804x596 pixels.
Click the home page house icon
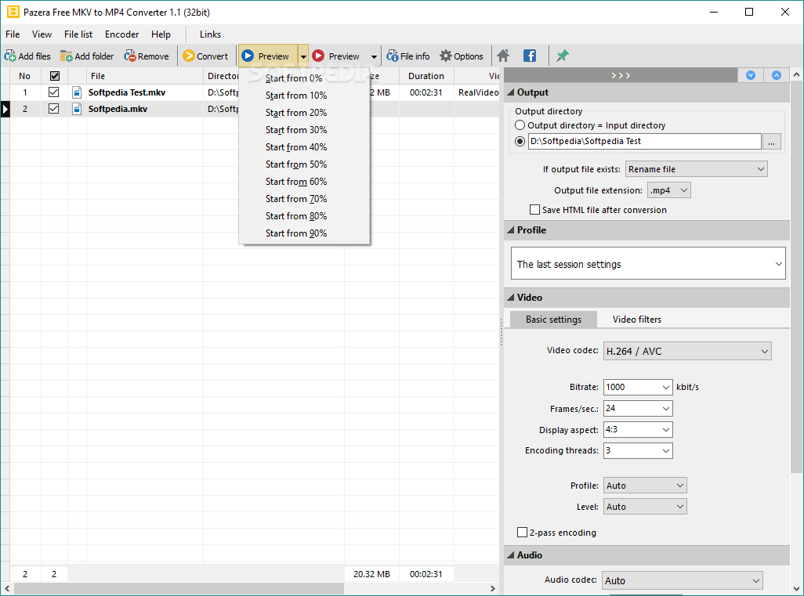click(x=503, y=56)
